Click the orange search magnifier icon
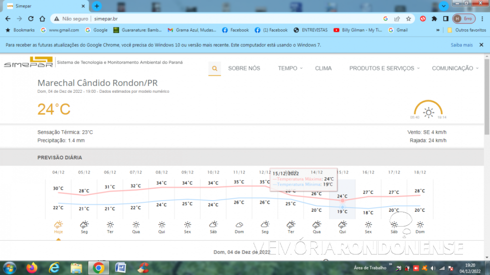The image size is (490, 275). (x=214, y=68)
